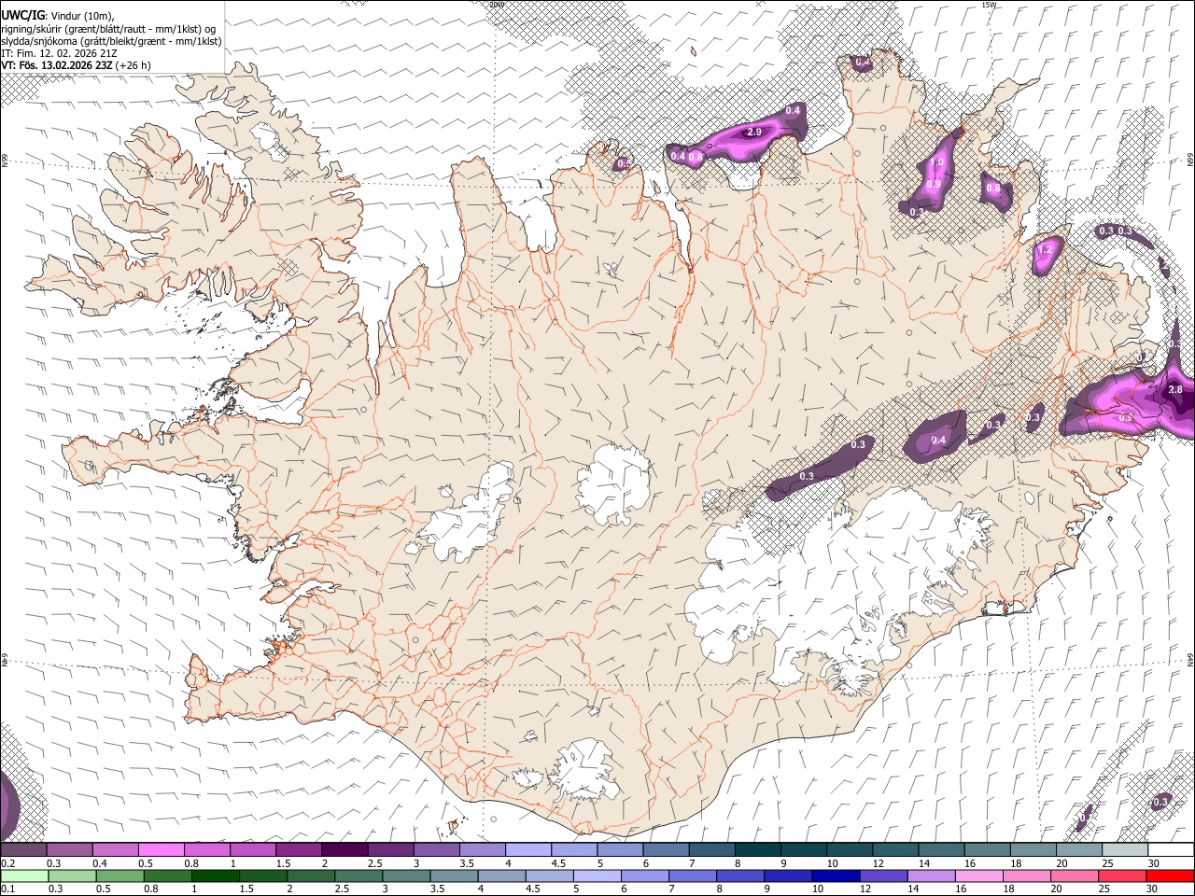The image size is (1195, 896).
Task: Select the 1.2 value label in the northeast
Action: 1045,250
